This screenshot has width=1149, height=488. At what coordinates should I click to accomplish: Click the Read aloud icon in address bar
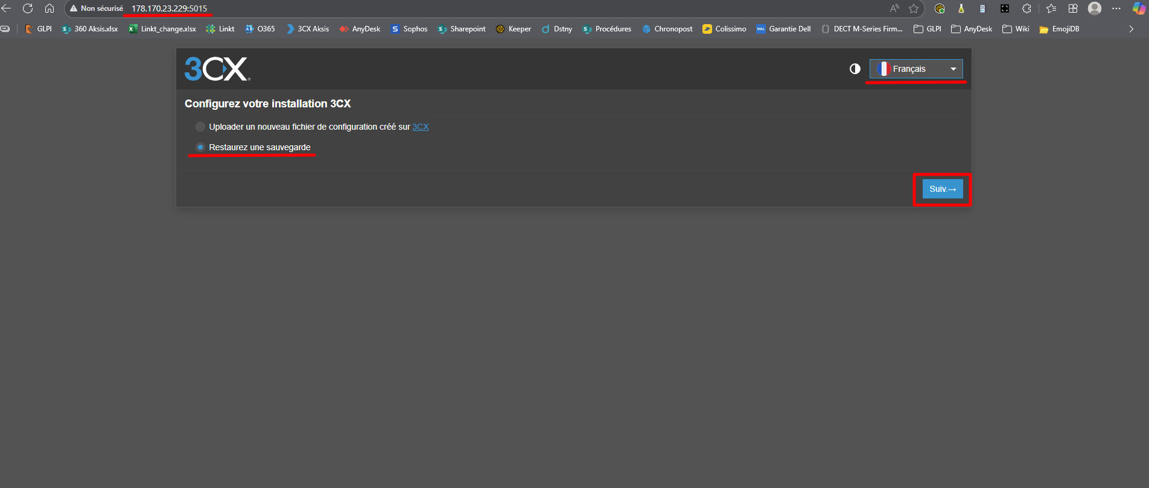[894, 8]
